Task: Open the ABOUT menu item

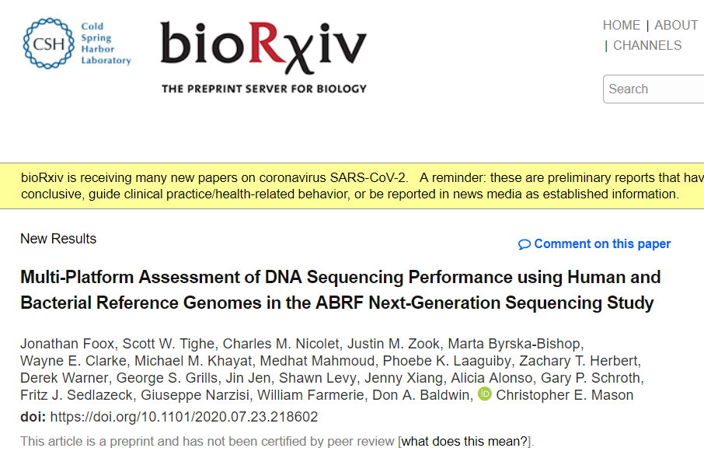Action: 676,25
